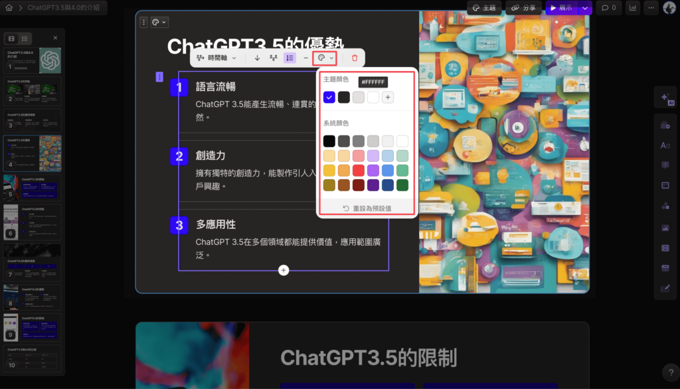This screenshot has height=389, width=680.
Task: Select the numbered list icon in the floating toolbar
Action: 289,58
